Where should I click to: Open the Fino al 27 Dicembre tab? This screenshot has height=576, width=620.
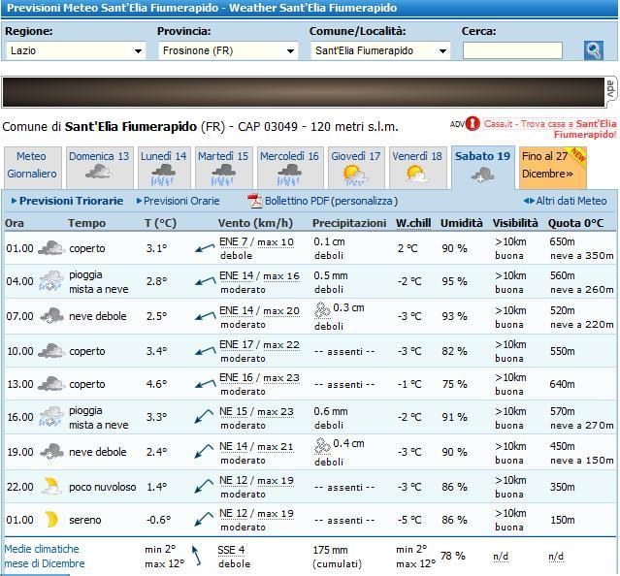point(548,166)
